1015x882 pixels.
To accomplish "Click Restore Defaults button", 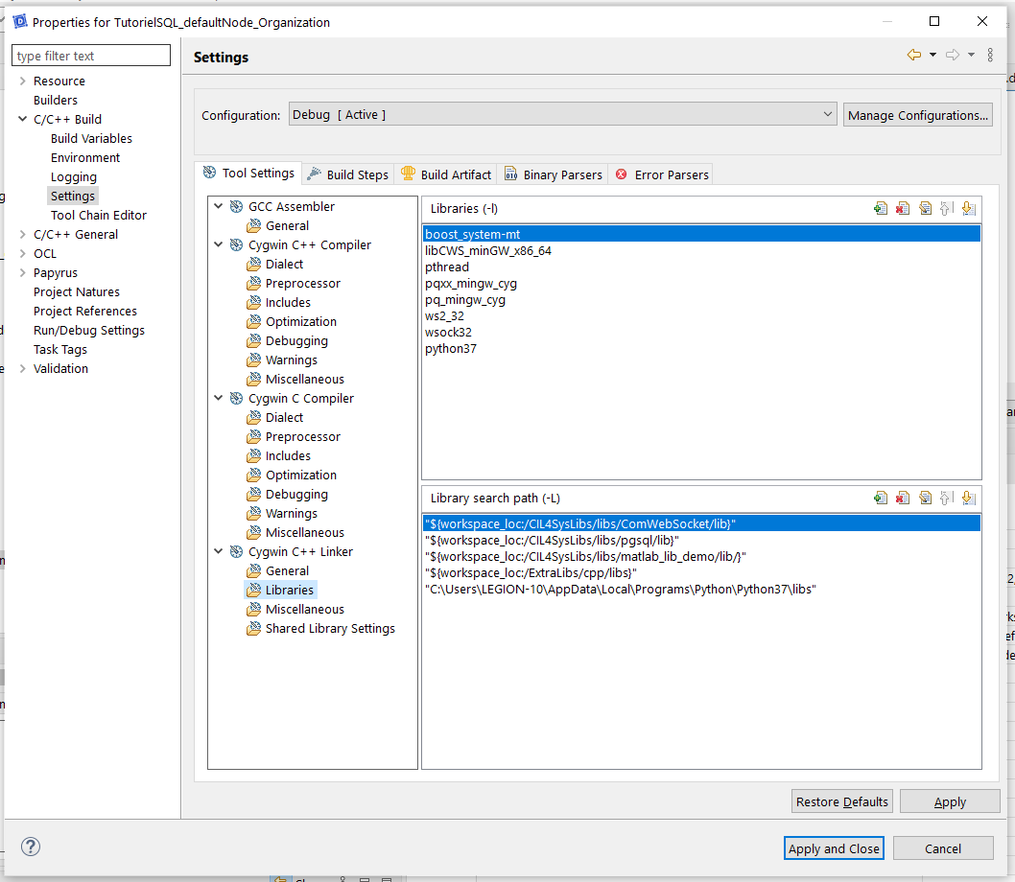I will tap(841, 801).
